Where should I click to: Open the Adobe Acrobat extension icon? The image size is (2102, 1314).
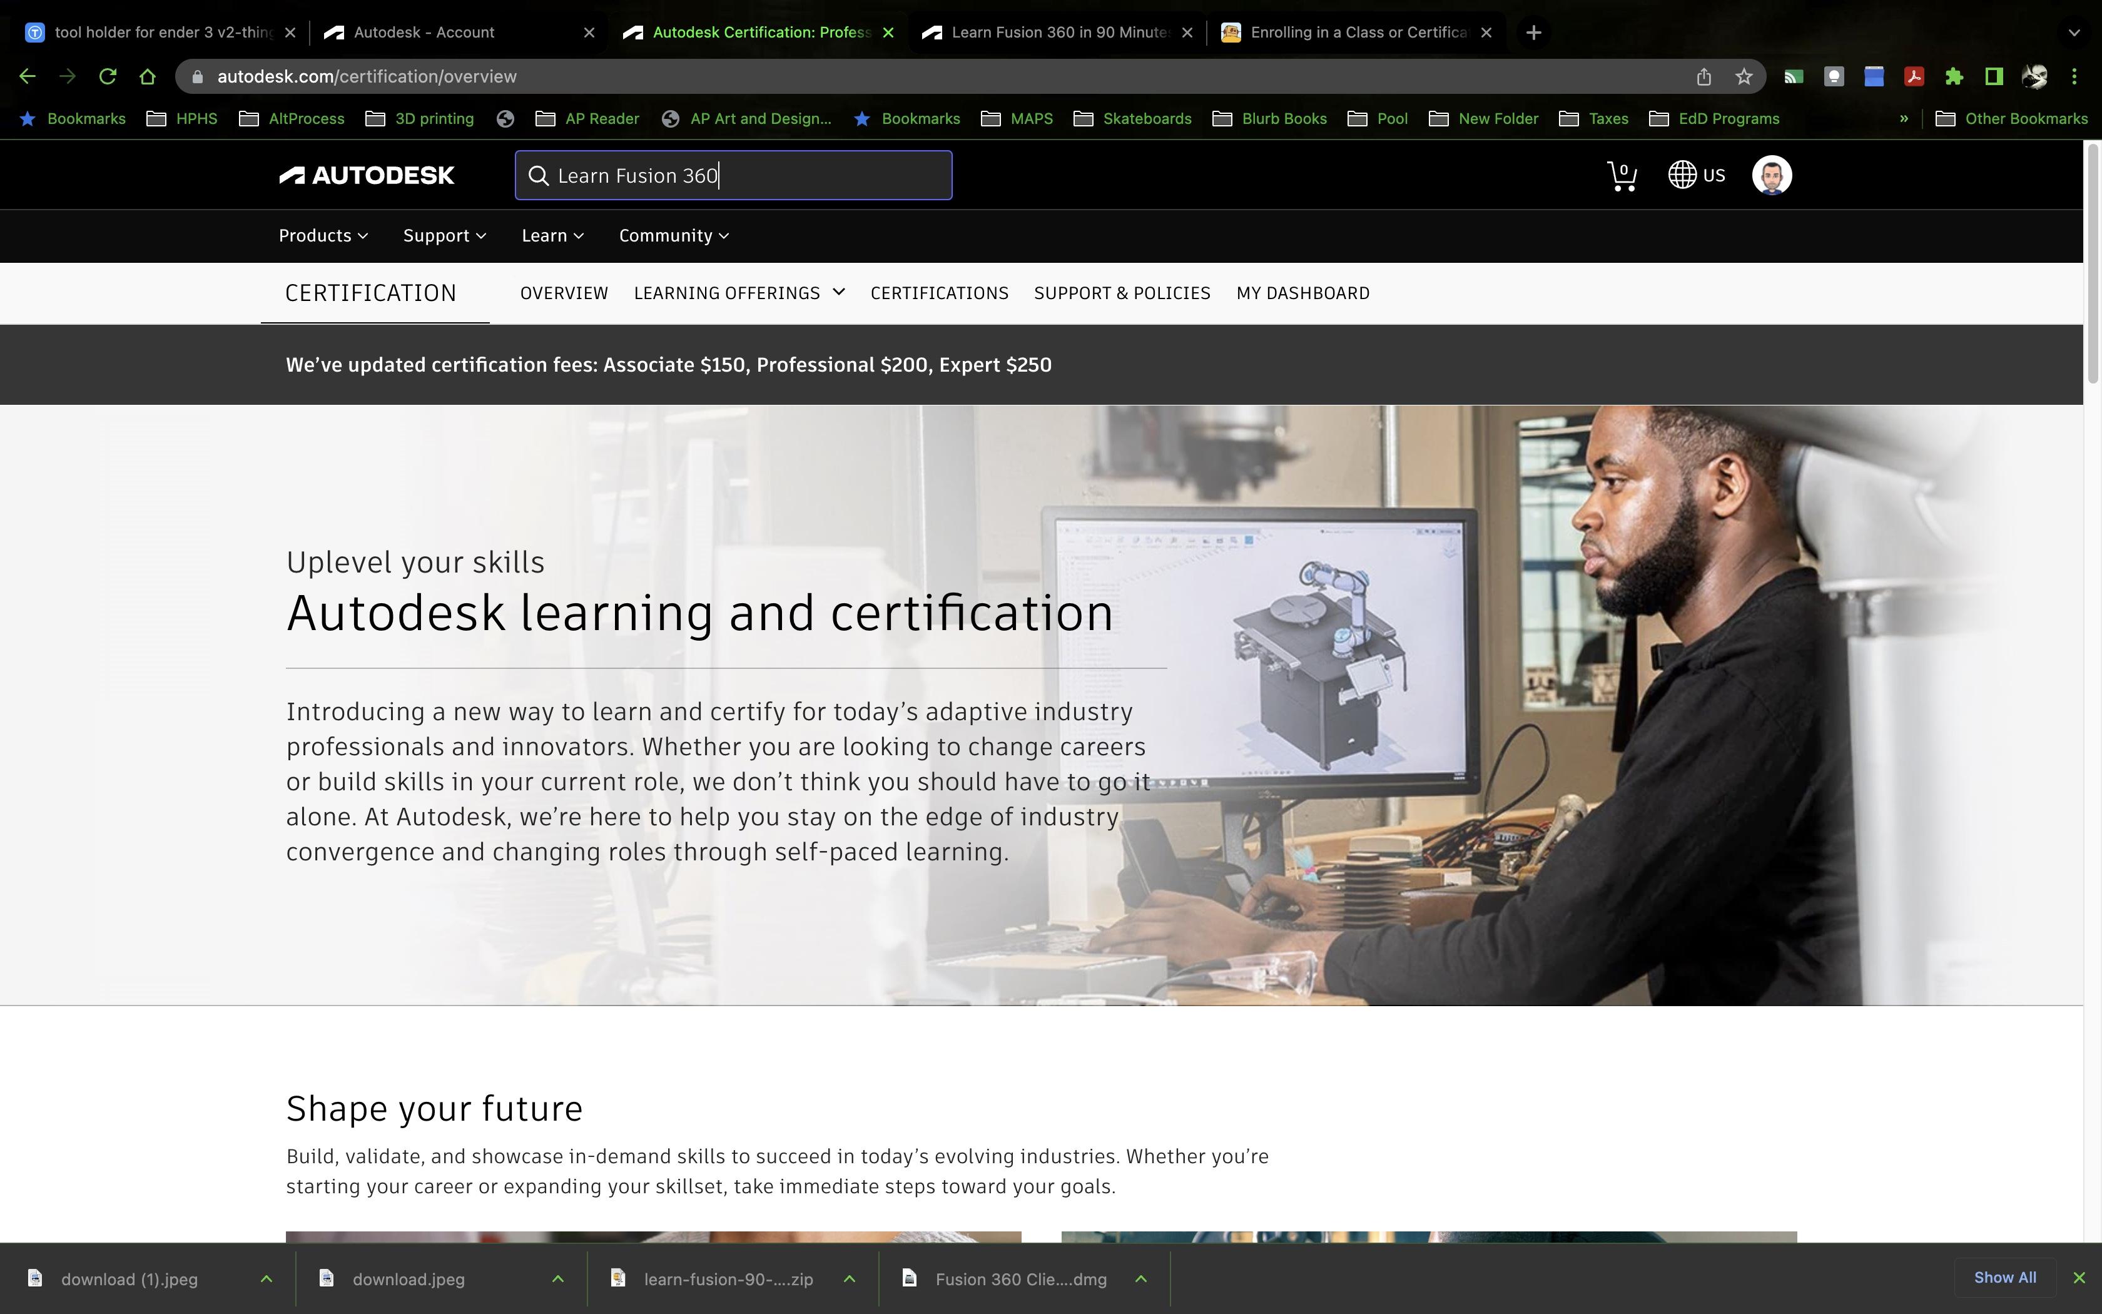pos(1914,76)
